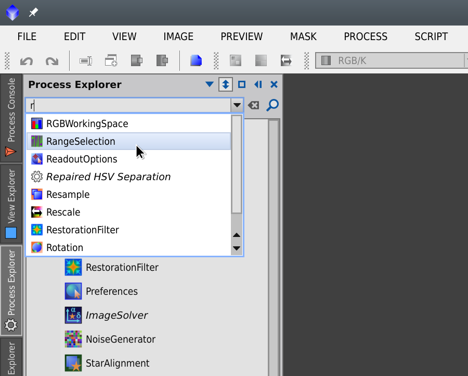Toggle the Process Explorer sync arrows button
The height and width of the screenshot is (376, 468).
coord(226,84)
